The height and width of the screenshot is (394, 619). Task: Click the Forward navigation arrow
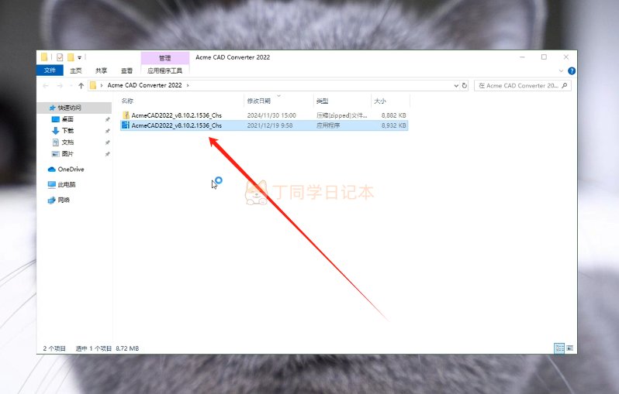(x=60, y=85)
